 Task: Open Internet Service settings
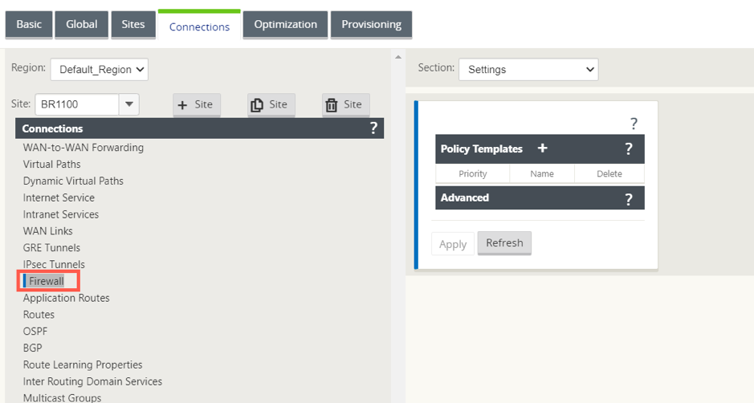pos(59,197)
